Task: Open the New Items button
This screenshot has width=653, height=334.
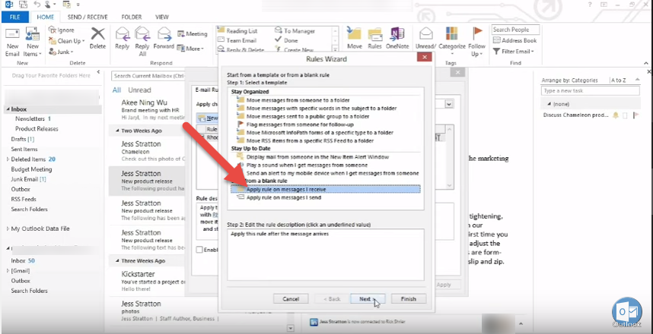Action: [x=32, y=43]
